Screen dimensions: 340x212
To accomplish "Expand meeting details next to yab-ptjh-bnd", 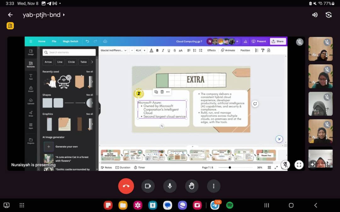I will click(x=64, y=15).
